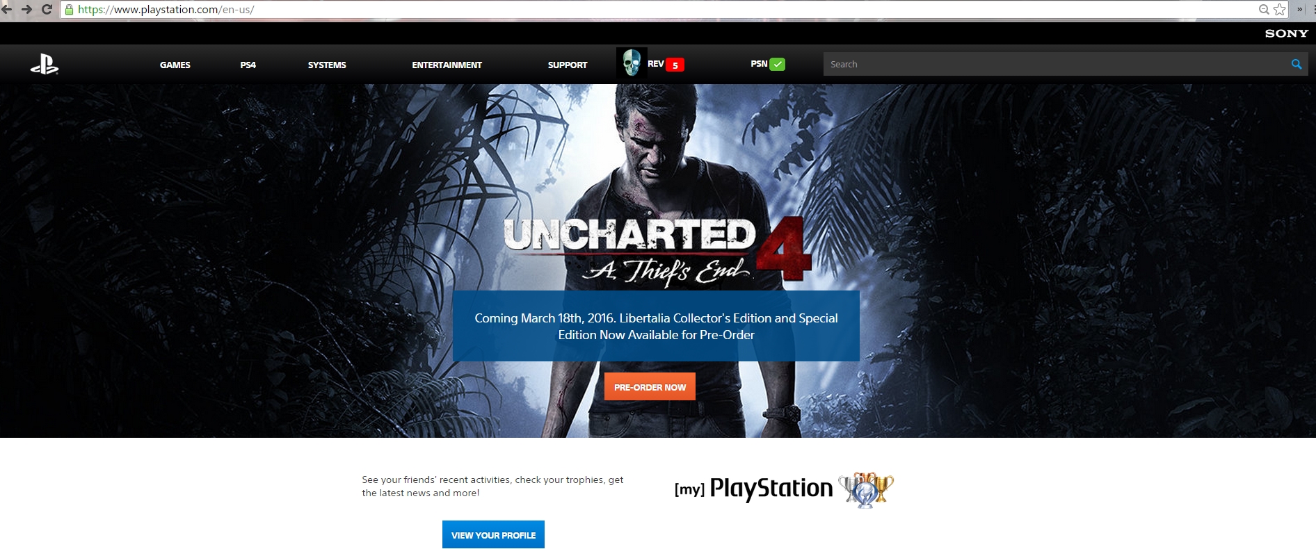Open hidden browser extensions chevron
The width and height of the screenshot is (1316, 549).
[1299, 9]
